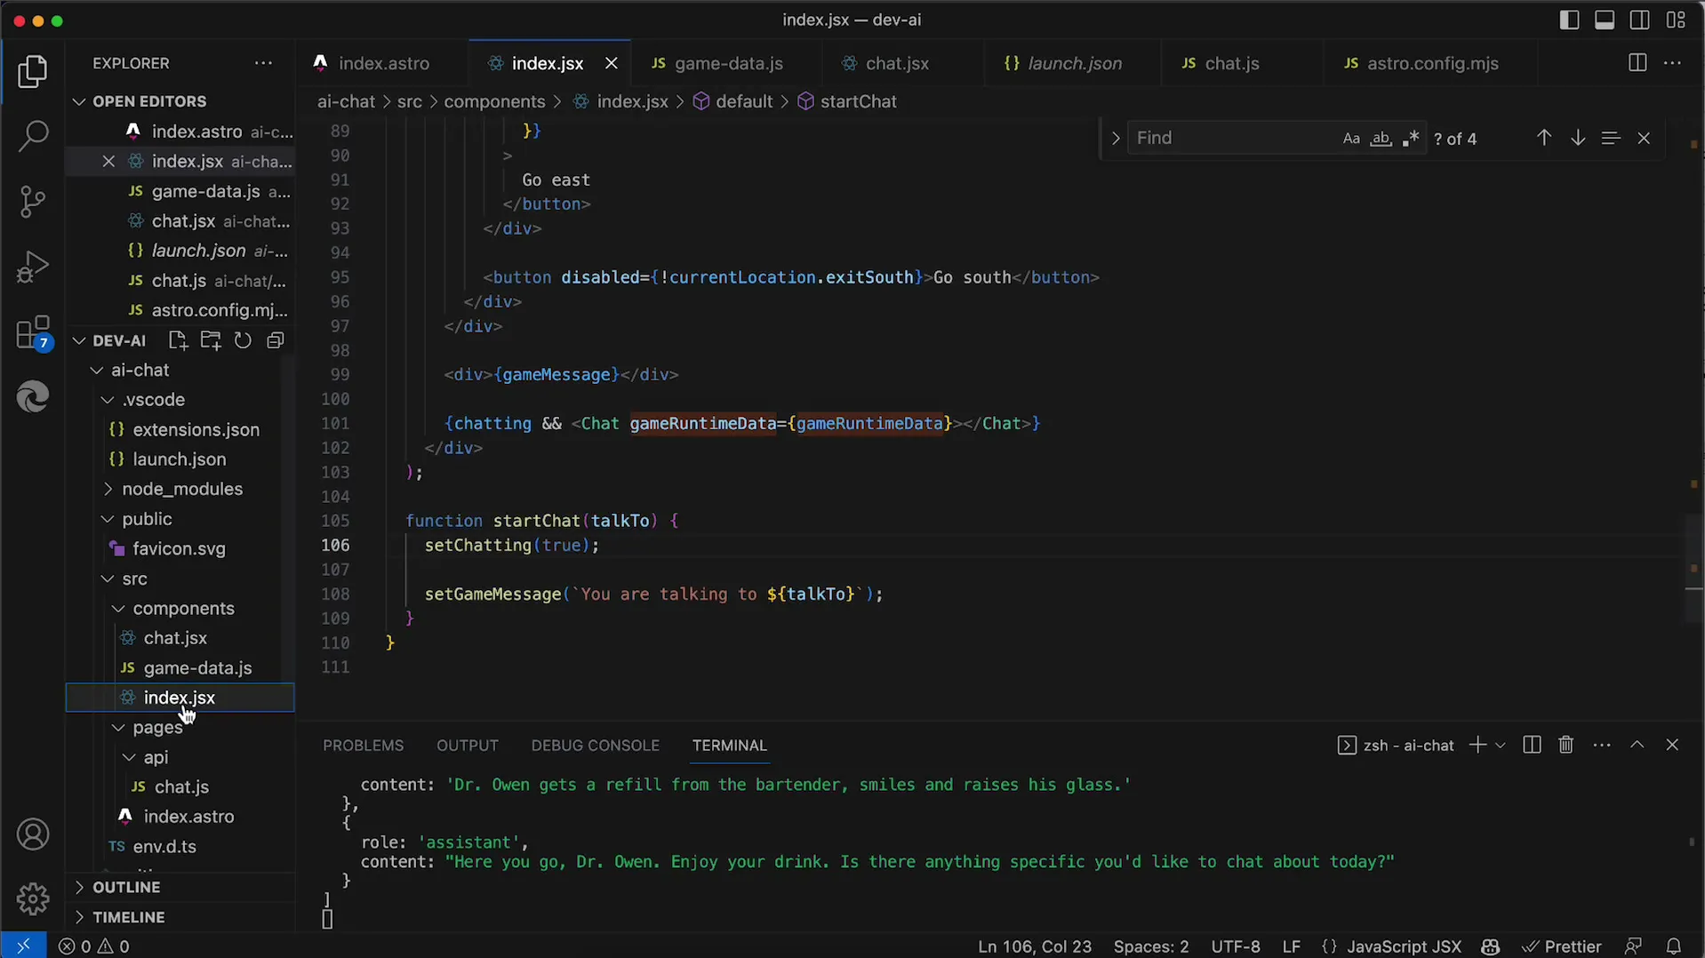Open the Explorer view in activity bar

pos(33,72)
